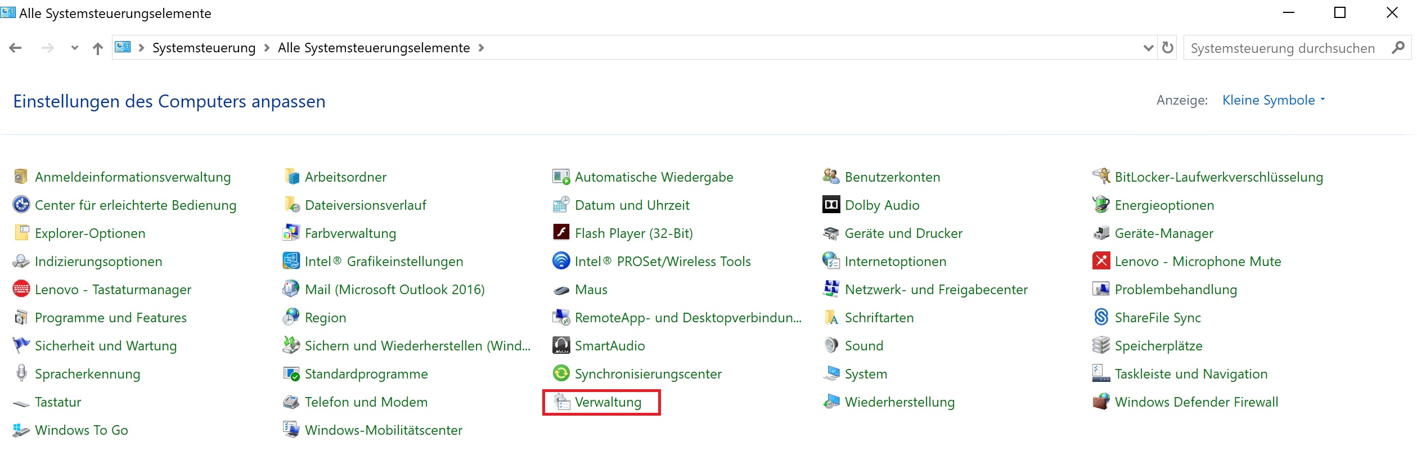Open Tastatur
The image size is (1417, 464).
(x=58, y=402)
